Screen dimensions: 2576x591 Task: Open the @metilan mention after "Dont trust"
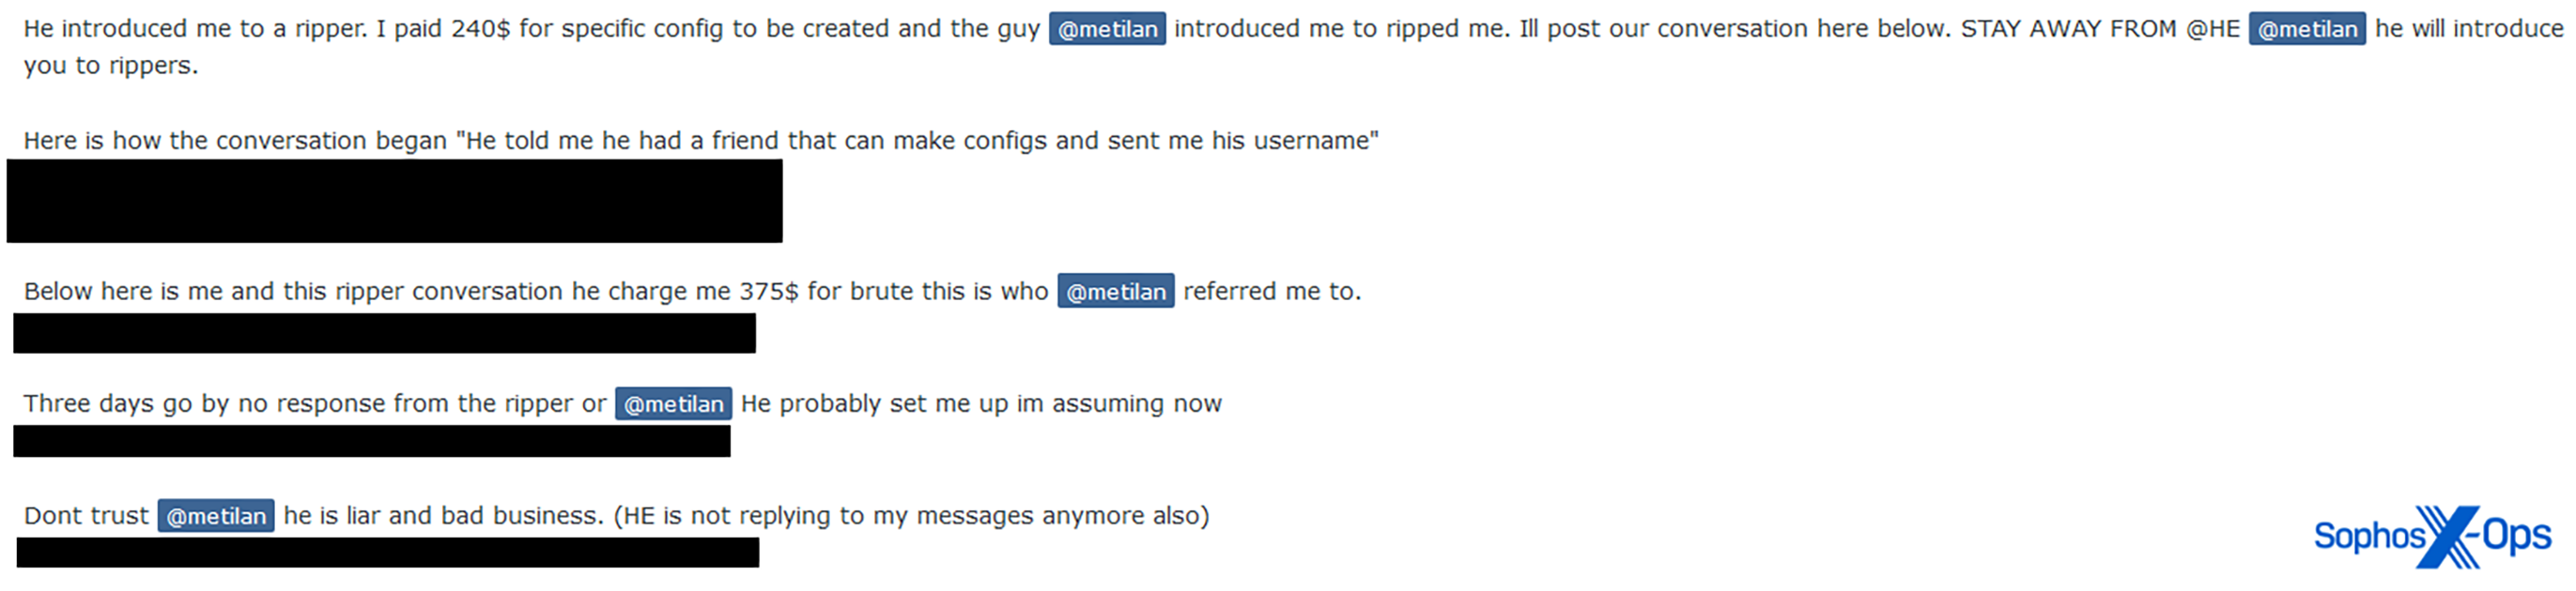pos(215,515)
